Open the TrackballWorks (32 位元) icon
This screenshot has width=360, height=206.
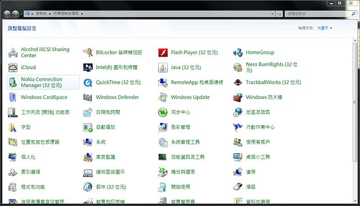(238, 83)
